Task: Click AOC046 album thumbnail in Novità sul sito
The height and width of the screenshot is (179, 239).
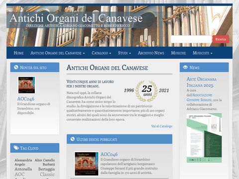Action: (x=26, y=85)
